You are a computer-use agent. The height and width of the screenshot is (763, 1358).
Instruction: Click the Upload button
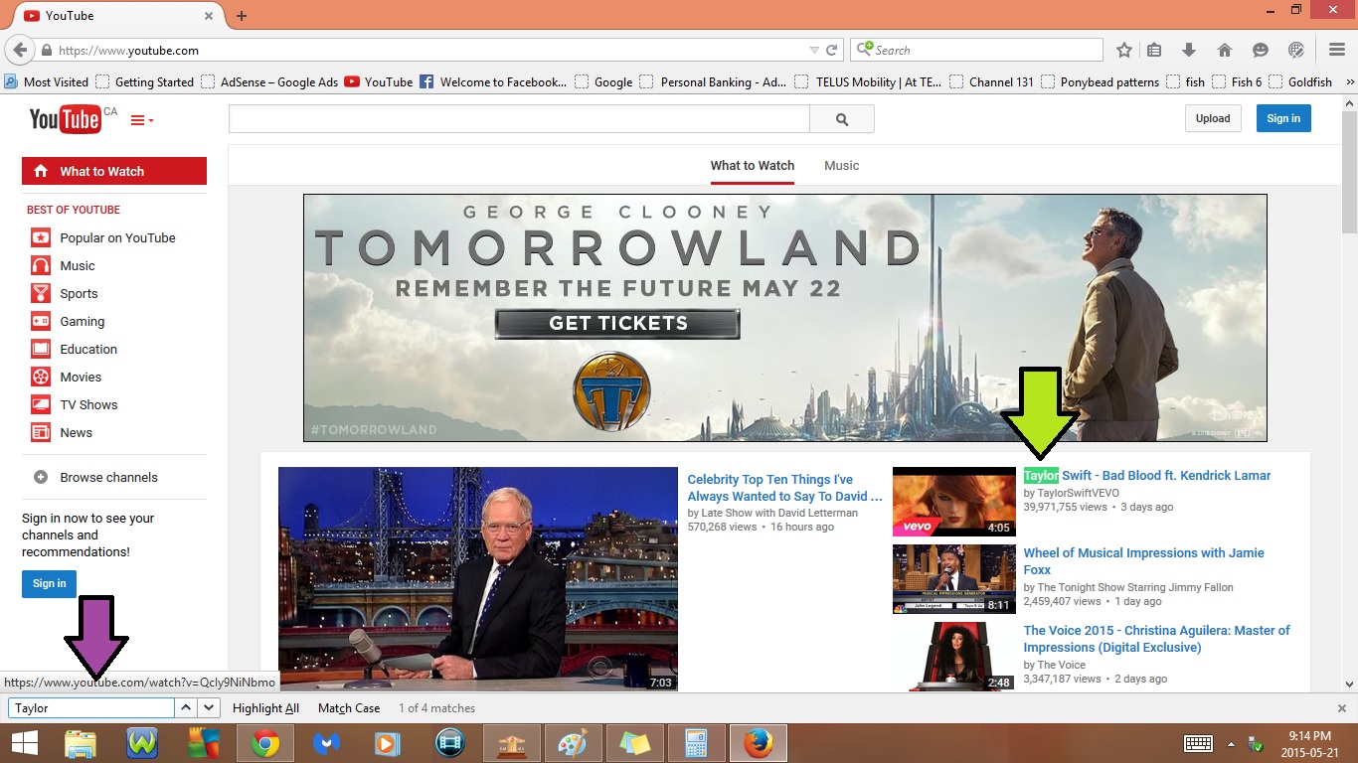pyautogui.click(x=1213, y=118)
